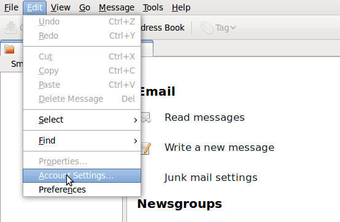Open the Help menu
Viewport: 340px width, 222px height.
pos(181,7)
